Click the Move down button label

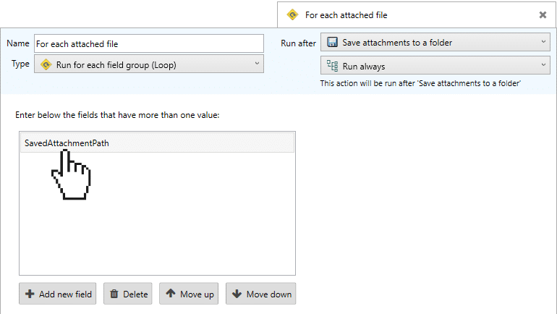tap(269, 294)
